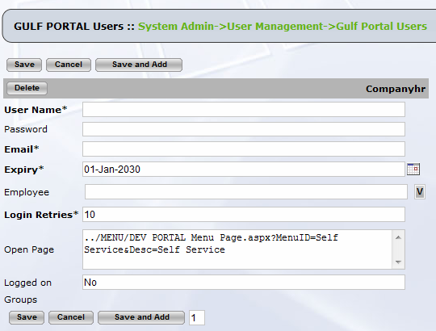Image resolution: width=436 pixels, height=331 pixels.
Task: Click the System Admin->User Management->Gulf Portal Users breadcrumb
Action: (283, 27)
